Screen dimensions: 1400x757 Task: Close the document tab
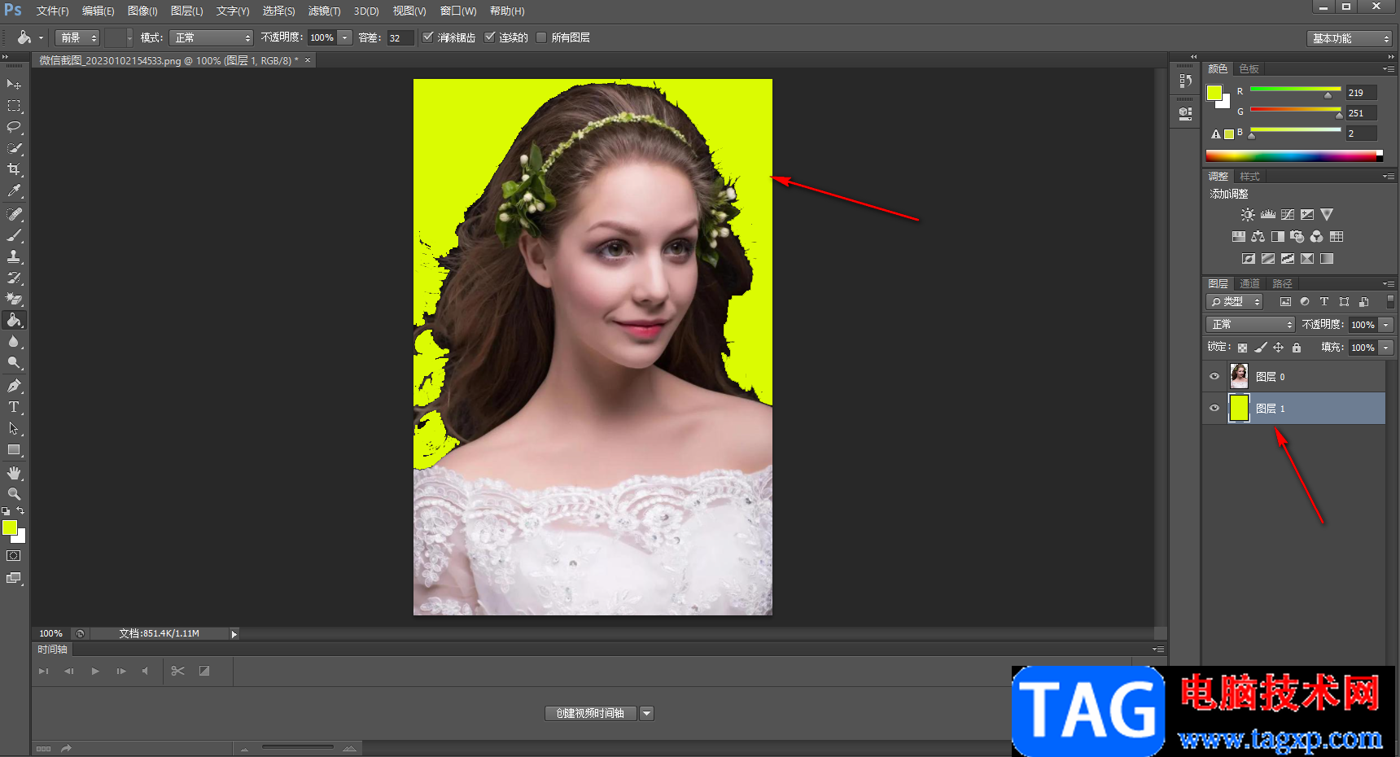pos(308,60)
